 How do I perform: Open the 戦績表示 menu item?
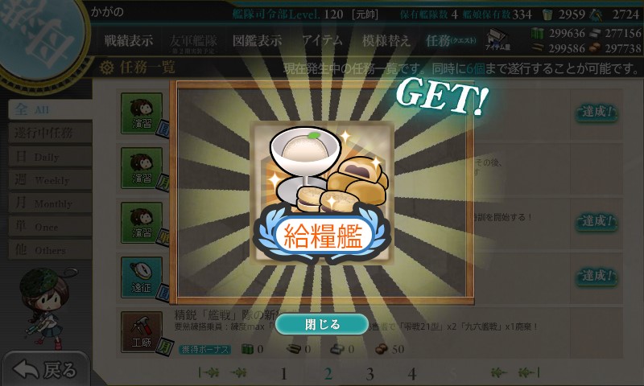(129, 40)
